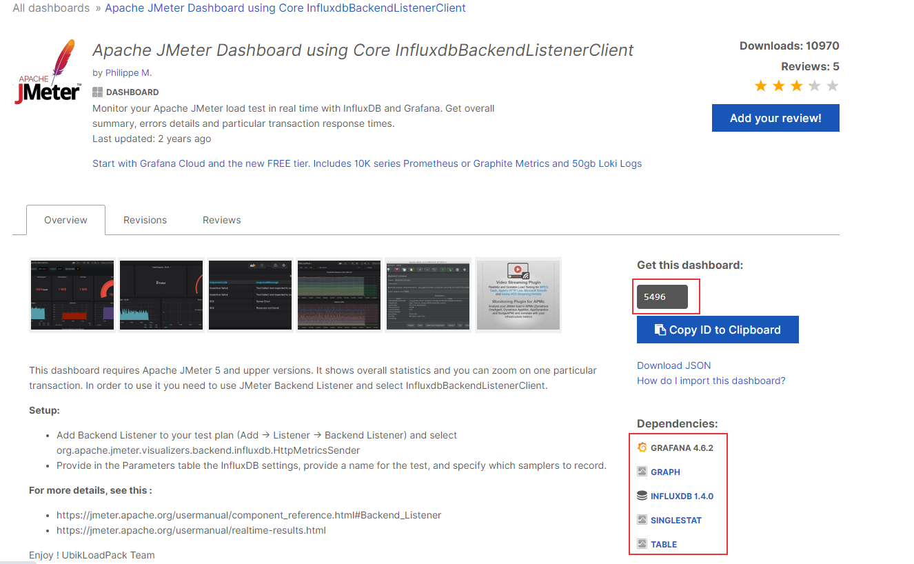Switch to the Reviews tab
914x564 pixels.
pyautogui.click(x=222, y=220)
